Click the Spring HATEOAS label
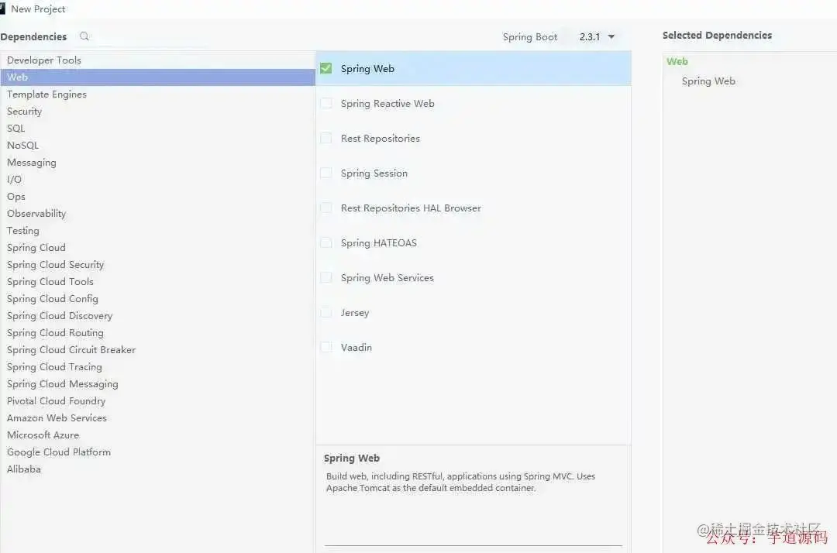837x553 pixels. click(x=379, y=242)
